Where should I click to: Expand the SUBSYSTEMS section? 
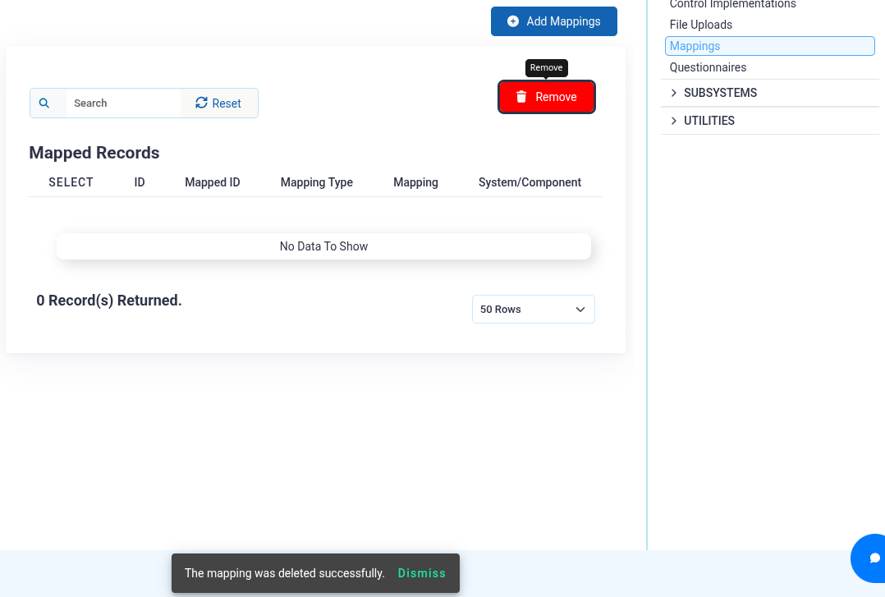click(770, 93)
